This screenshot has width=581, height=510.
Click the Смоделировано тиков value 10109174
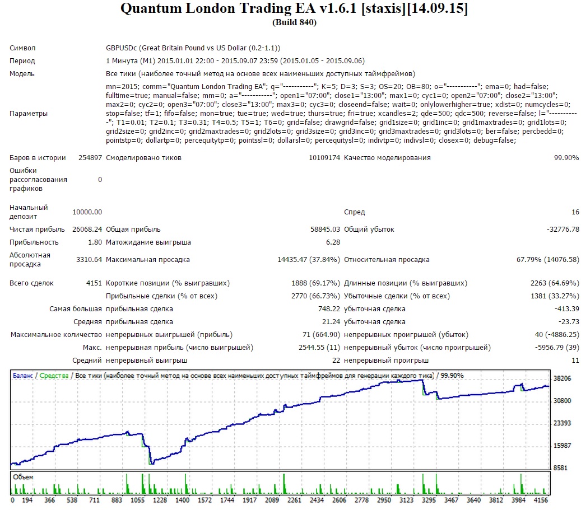click(324, 158)
